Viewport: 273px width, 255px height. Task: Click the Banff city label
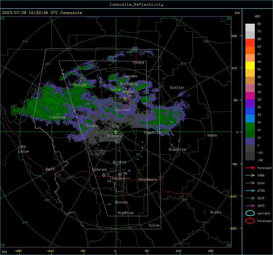pyautogui.click(x=50, y=169)
